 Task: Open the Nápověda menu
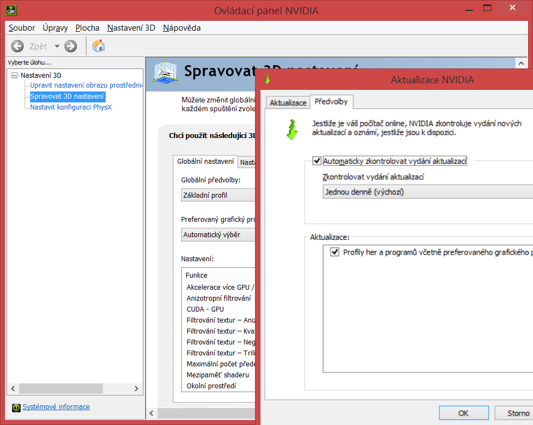(x=182, y=28)
